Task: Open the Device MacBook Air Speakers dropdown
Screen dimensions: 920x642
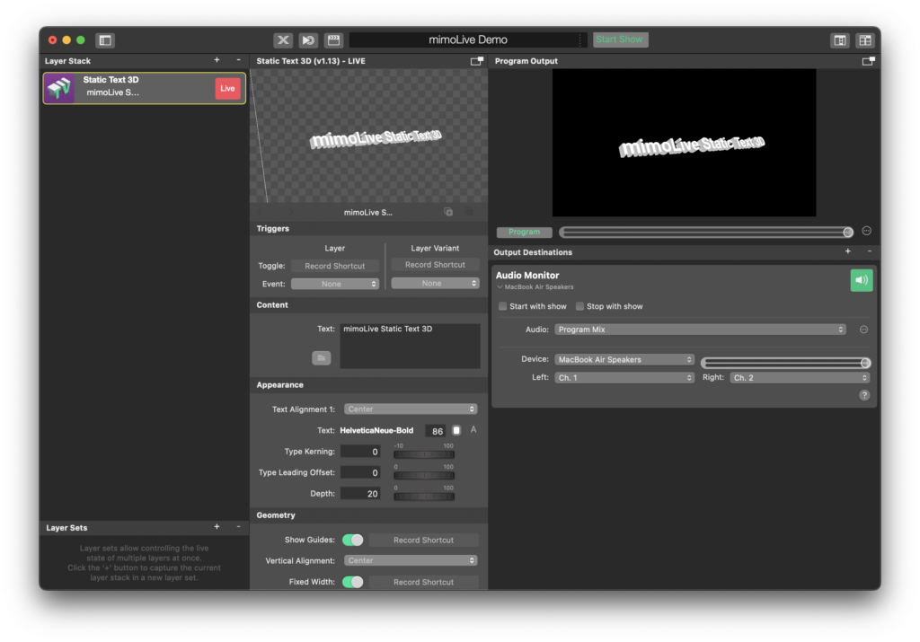Action: click(624, 359)
